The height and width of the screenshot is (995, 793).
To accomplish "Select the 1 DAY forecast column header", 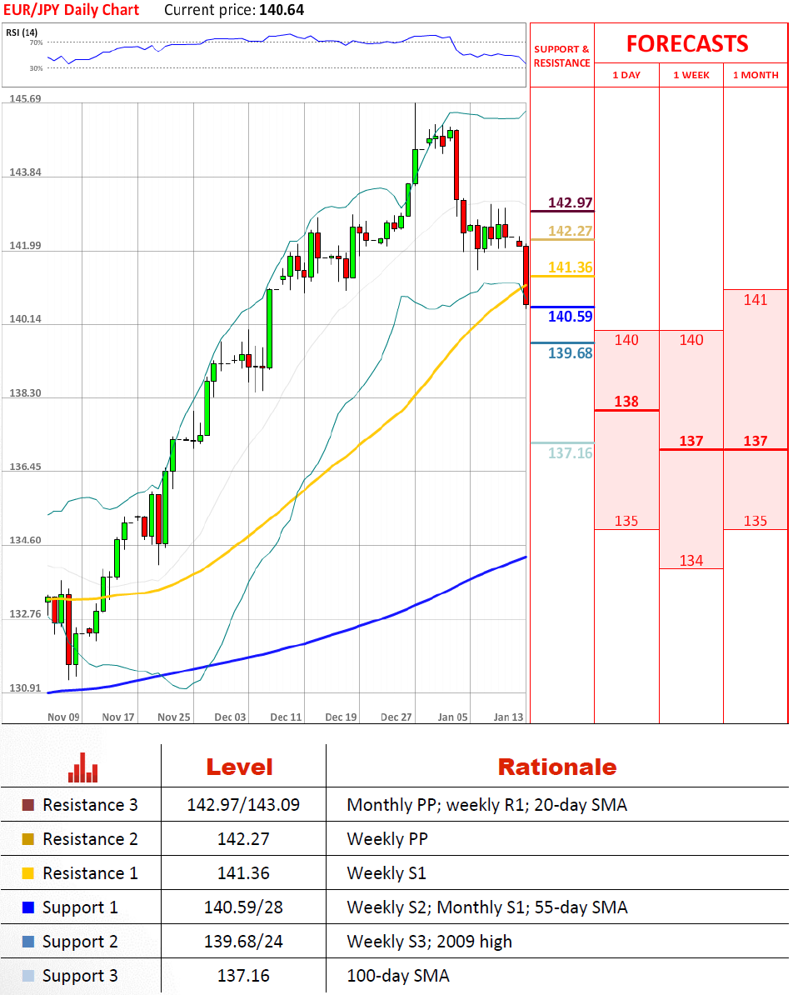I will [626, 75].
